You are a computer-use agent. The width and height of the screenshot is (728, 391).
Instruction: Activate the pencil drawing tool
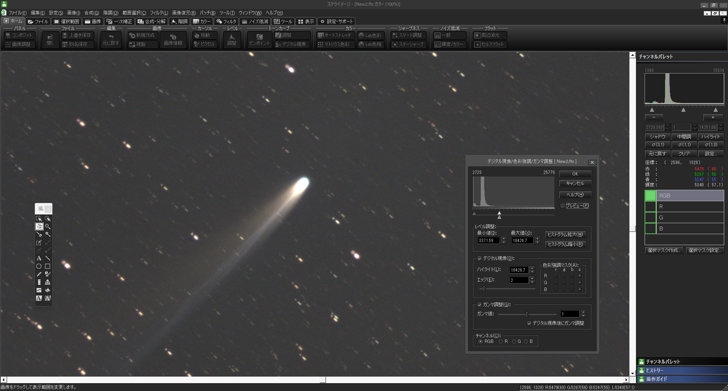(x=39, y=274)
